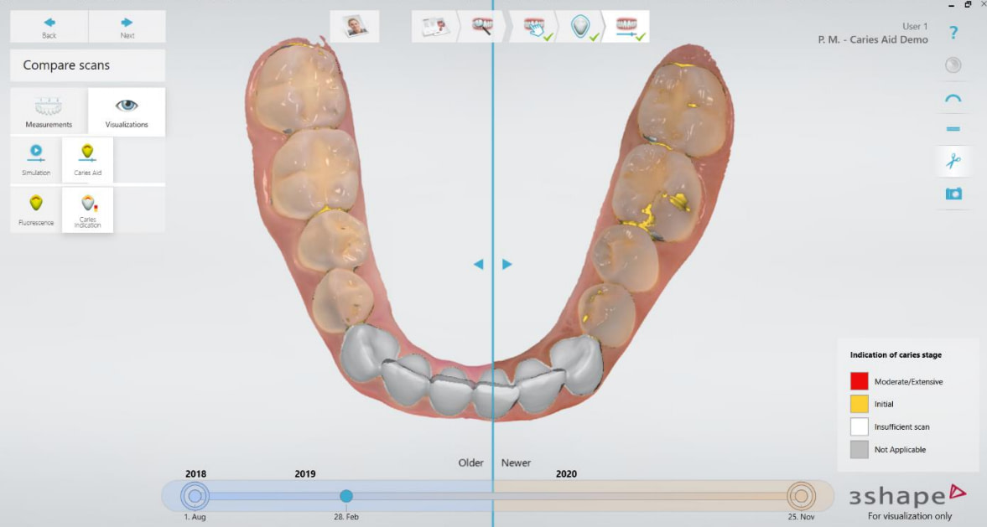Toggle the left compare-view arrow
The image size is (987, 527).
point(478,263)
